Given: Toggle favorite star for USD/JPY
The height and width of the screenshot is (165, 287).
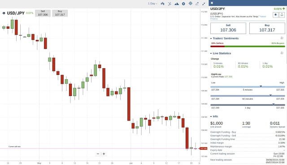Looking at the screenshot, I should [275, 15].
